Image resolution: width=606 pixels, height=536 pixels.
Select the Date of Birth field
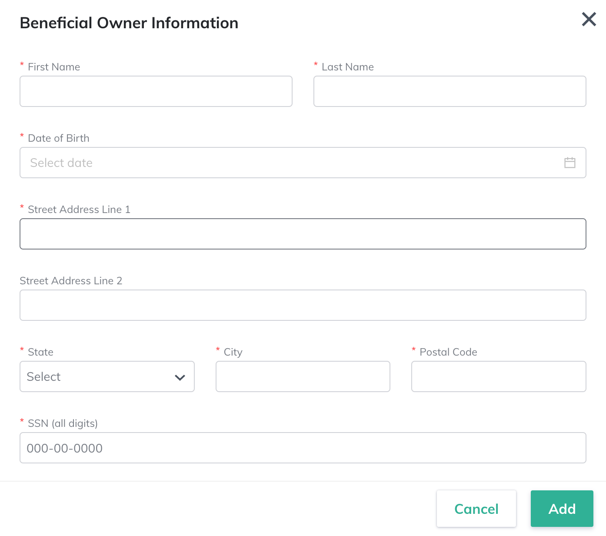coord(303,163)
